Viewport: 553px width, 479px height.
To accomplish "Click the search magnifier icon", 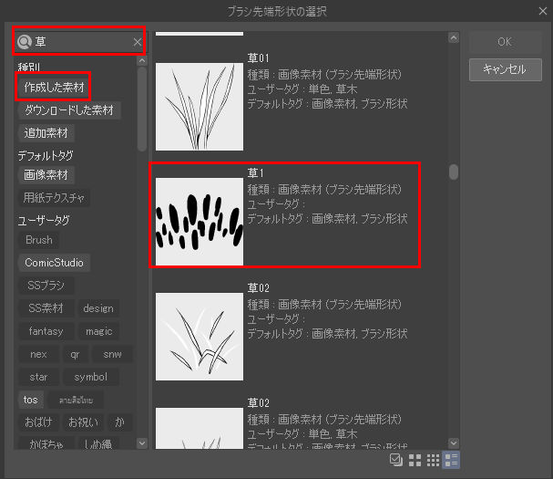I will point(25,42).
